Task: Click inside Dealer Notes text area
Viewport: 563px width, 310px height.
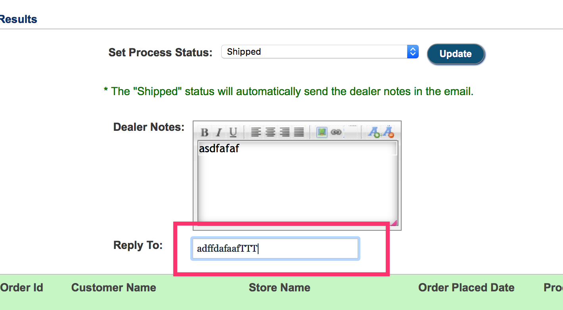Action: (x=297, y=184)
